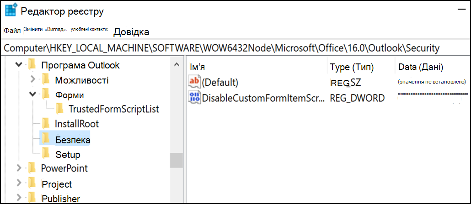471x204 pixels.
Task: Click the tree pane scroll up arrow
Action: coord(177,64)
